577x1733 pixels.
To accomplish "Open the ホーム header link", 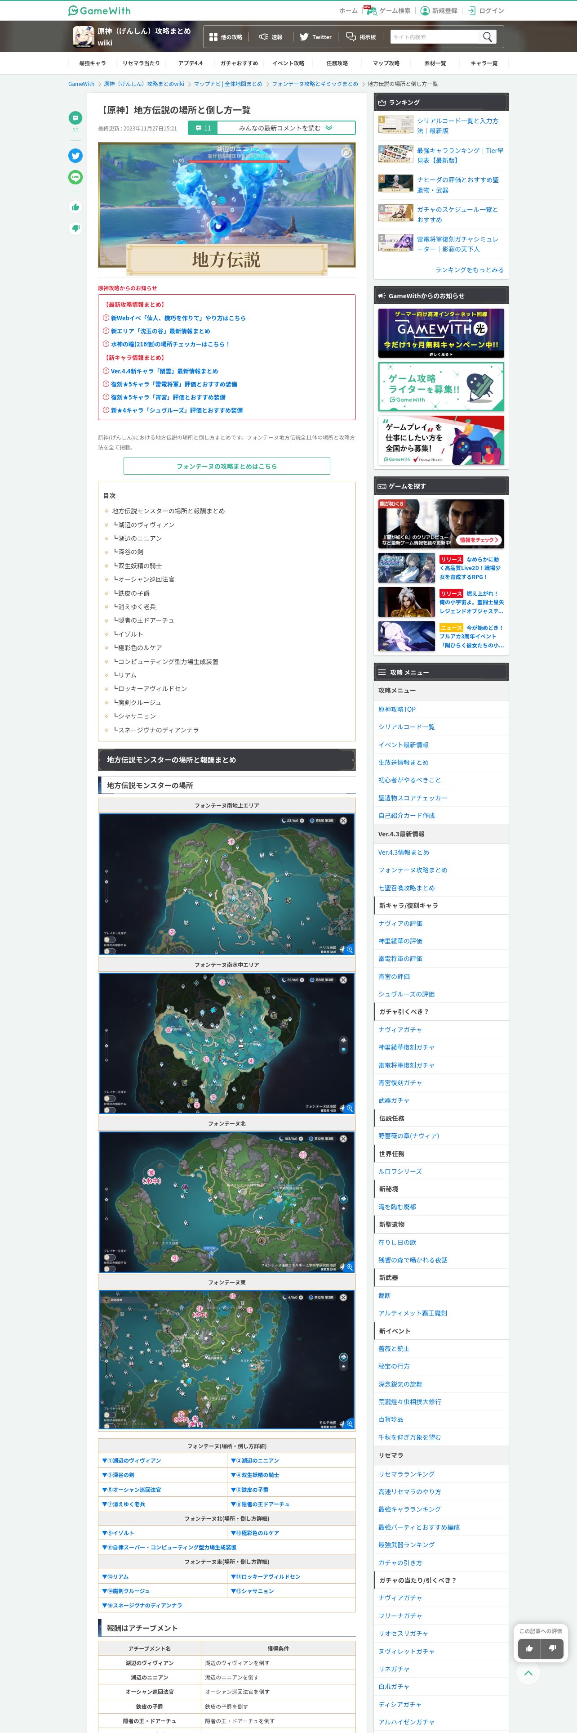I will pos(348,11).
